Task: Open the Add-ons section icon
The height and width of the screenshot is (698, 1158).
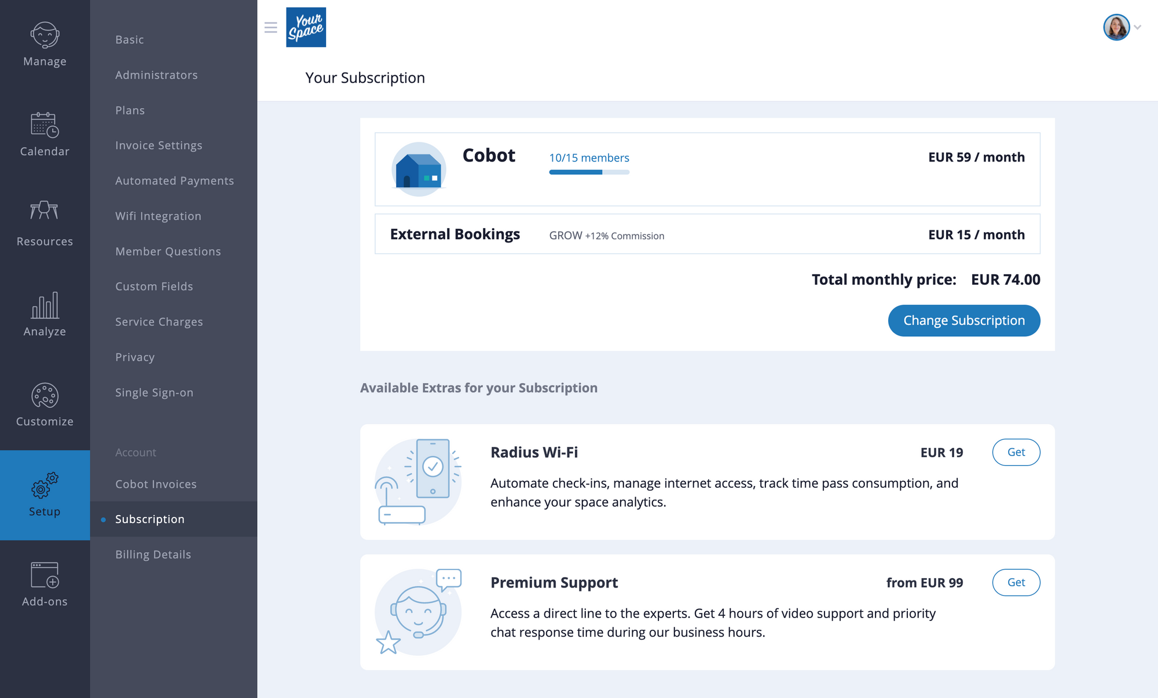Action: (45, 575)
